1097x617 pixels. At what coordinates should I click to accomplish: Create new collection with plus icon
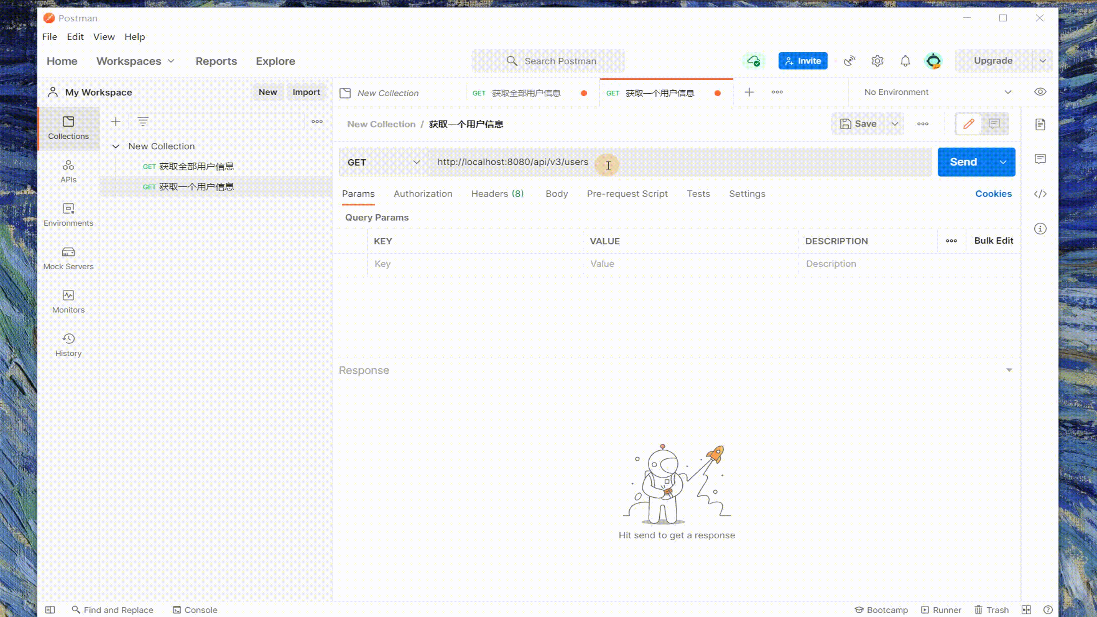[x=115, y=122]
